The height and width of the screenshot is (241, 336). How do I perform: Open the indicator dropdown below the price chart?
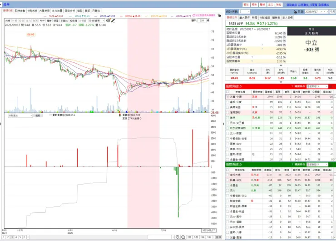(20, 115)
